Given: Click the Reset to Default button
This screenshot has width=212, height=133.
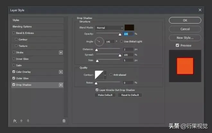Looking at the screenshot, I should pyautogui.click(x=130, y=95).
